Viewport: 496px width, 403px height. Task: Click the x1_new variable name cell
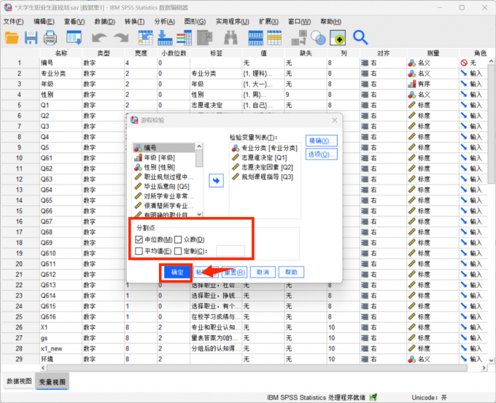(x=61, y=348)
